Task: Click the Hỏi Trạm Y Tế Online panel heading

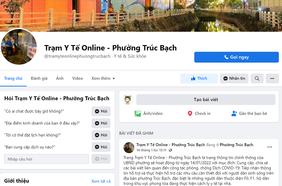Action: [x=57, y=99]
